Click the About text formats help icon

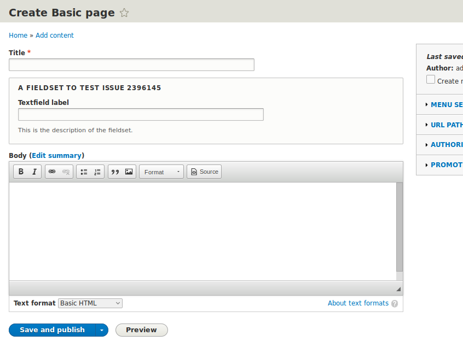[395, 303]
